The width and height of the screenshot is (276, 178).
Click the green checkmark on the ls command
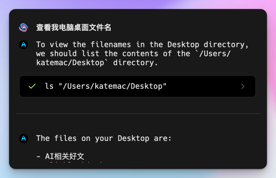[32, 86]
